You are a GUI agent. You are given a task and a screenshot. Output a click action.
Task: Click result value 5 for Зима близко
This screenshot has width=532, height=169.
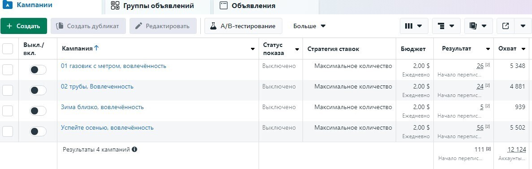point(482,107)
